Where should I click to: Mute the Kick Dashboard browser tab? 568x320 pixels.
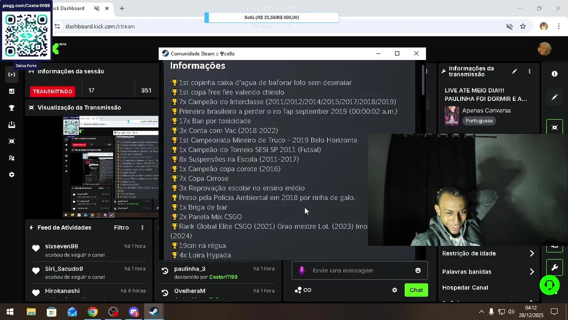tap(97, 8)
